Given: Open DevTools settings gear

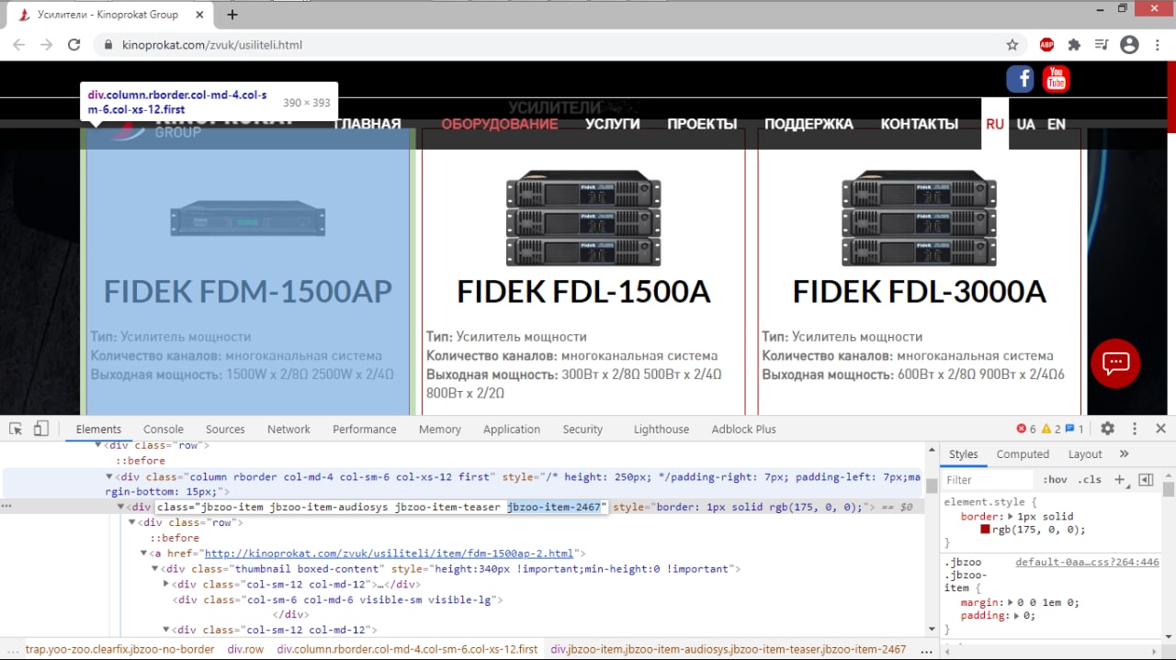Looking at the screenshot, I should [x=1108, y=429].
